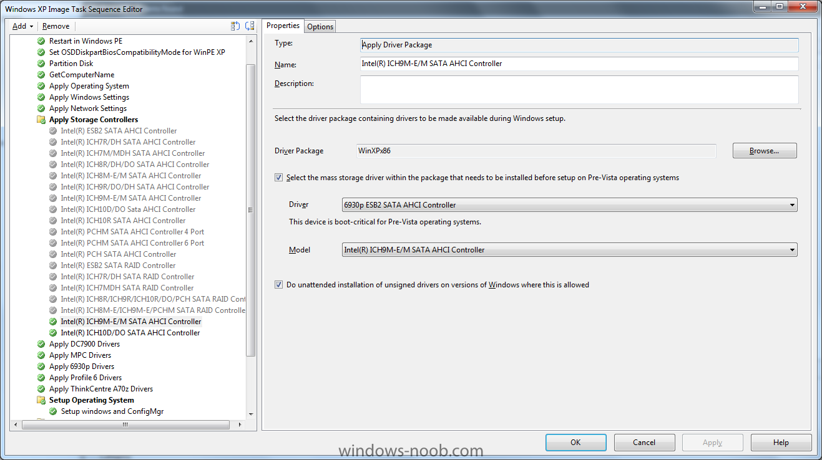Image resolution: width=822 pixels, height=460 pixels.
Task: Select the Intel(R) ICH7R/DH SATA RAID Controller step
Action: coord(127,277)
